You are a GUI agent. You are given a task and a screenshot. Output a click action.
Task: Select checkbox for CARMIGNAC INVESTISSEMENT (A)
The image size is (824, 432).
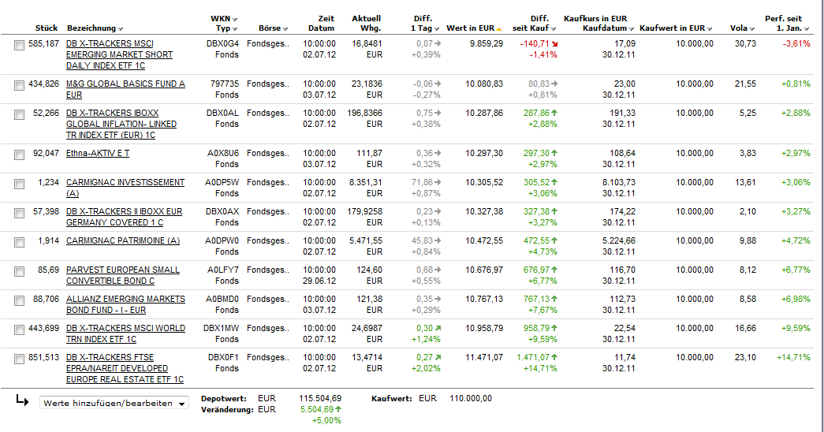click(20, 184)
